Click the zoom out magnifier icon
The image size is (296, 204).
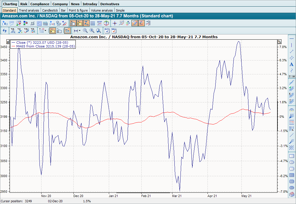85,30
